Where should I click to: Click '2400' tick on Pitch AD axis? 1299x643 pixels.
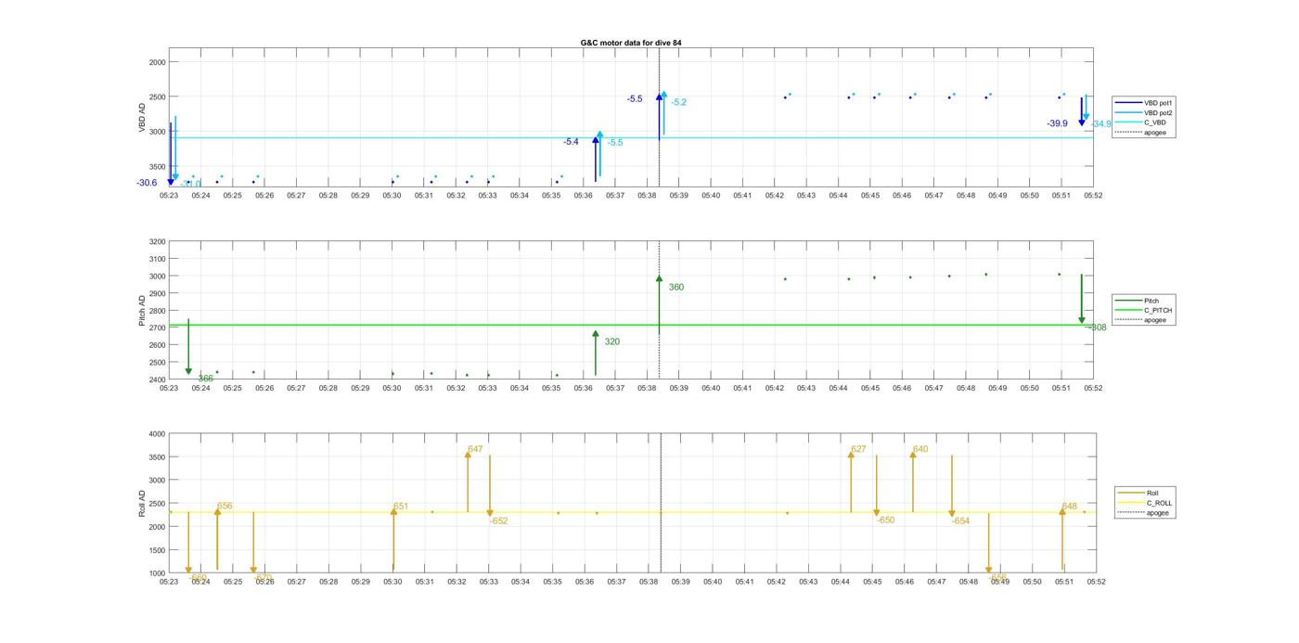pyautogui.click(x=157, y=379)
